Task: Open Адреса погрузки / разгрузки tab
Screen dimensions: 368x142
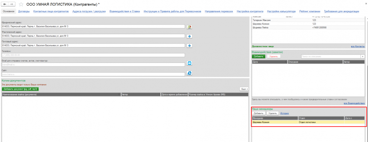Action: click(89, 11)
